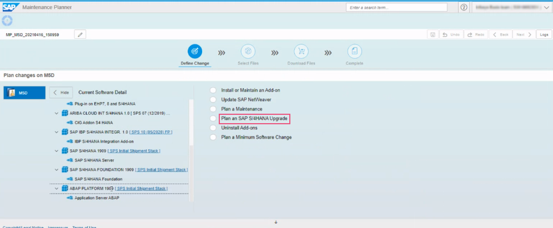This screenshot has height=228, width=553.
Task: Open the Logs button
Action: click(x=544, y=34)
